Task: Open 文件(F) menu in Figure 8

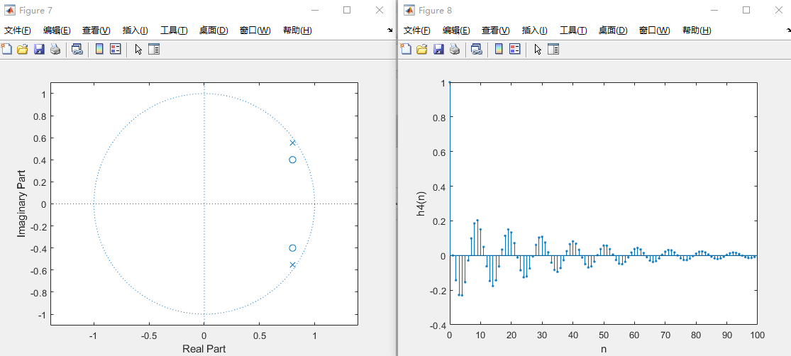Action: click(417, 30)
